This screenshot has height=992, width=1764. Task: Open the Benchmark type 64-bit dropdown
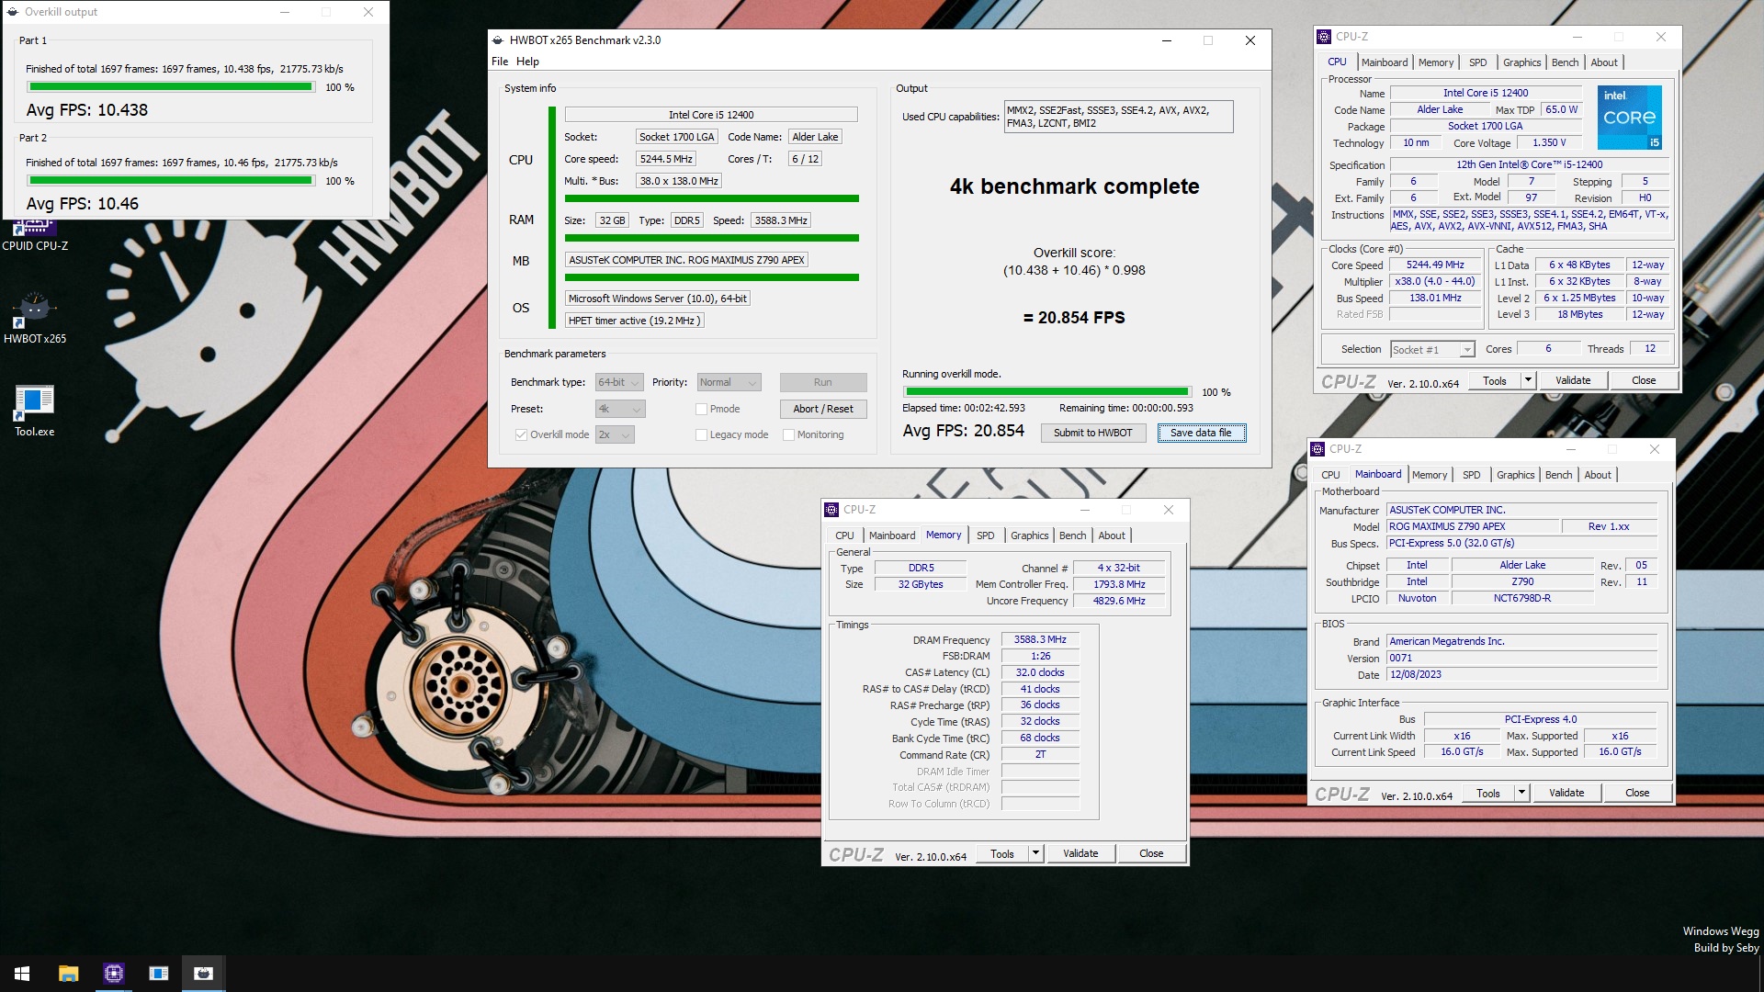tap(618, 383)
